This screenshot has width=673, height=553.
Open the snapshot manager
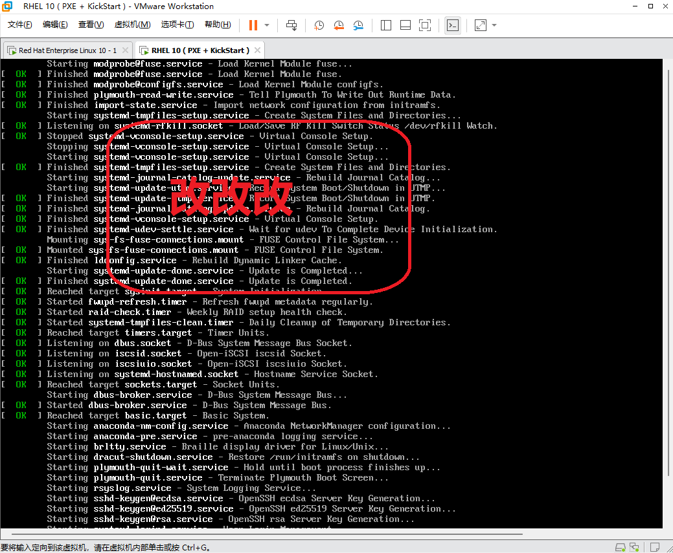[x=358, y=25]
